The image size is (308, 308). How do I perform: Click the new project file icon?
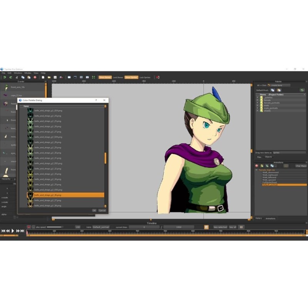43,77
